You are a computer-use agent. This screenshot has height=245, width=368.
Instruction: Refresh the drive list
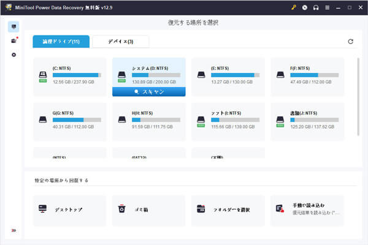[x=350, y=42]
